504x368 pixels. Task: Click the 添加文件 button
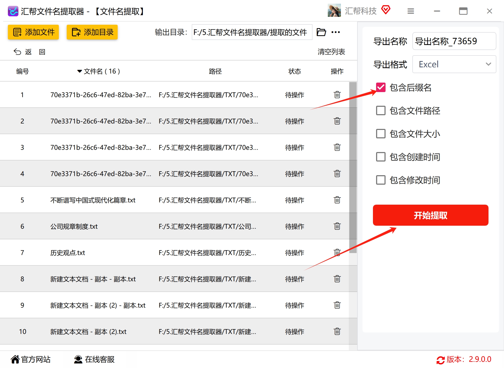(33, 32)
